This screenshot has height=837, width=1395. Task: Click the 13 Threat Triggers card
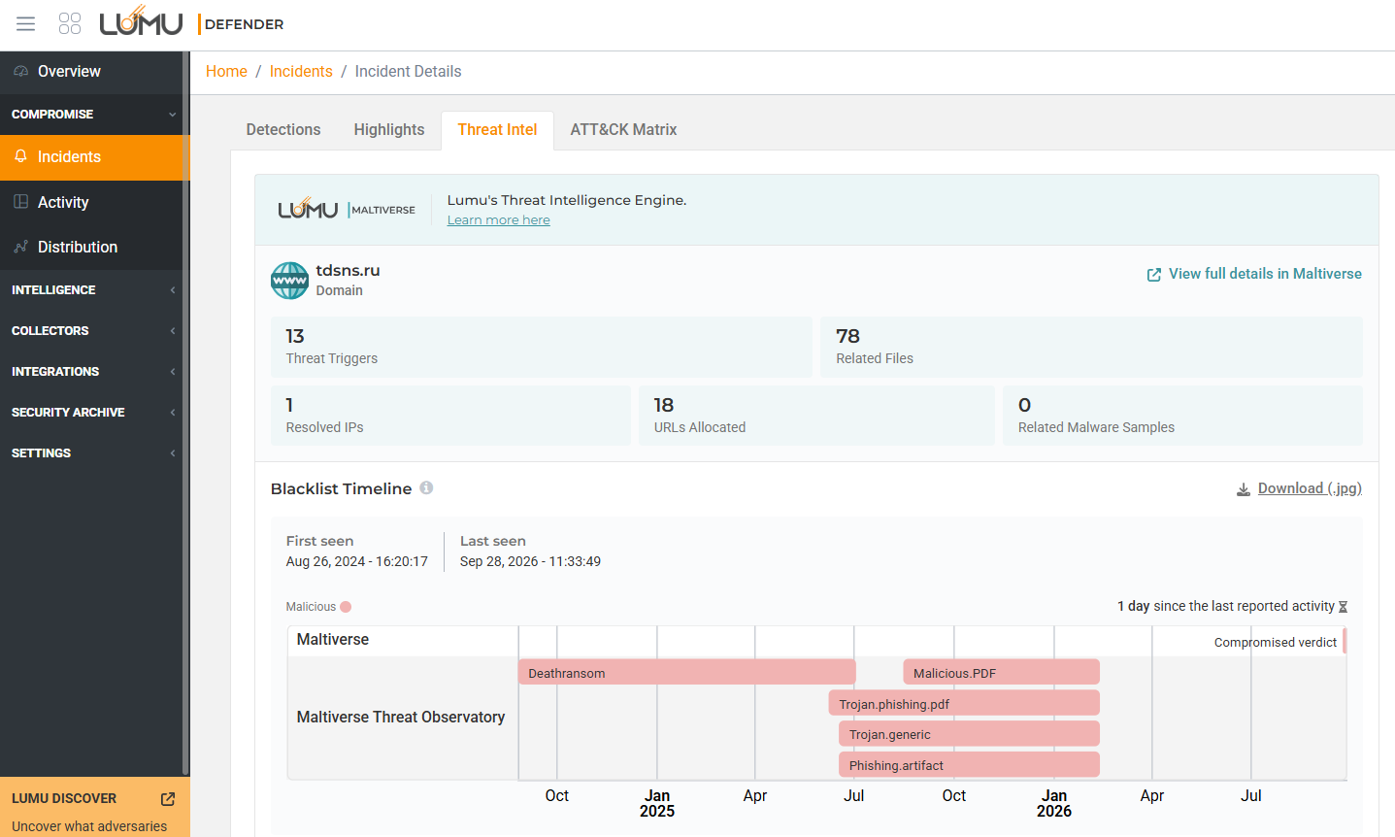[x=542, y=347]
